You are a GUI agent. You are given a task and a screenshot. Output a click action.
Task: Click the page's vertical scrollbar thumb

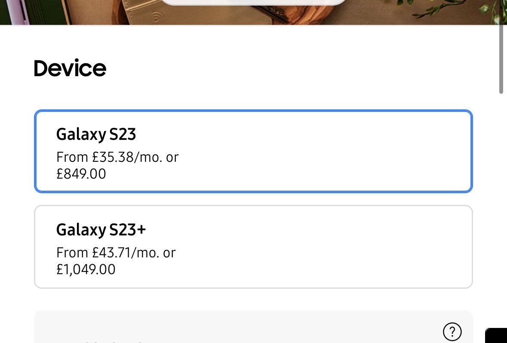[x=501, y=58]
